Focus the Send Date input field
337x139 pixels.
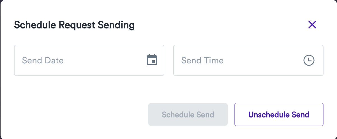(x=81, y=60)
